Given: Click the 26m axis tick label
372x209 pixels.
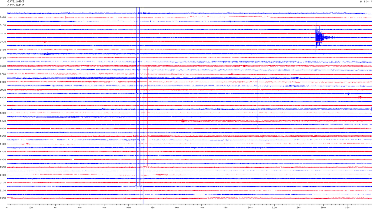Looking at the screenshot, I should click(323, 207).
